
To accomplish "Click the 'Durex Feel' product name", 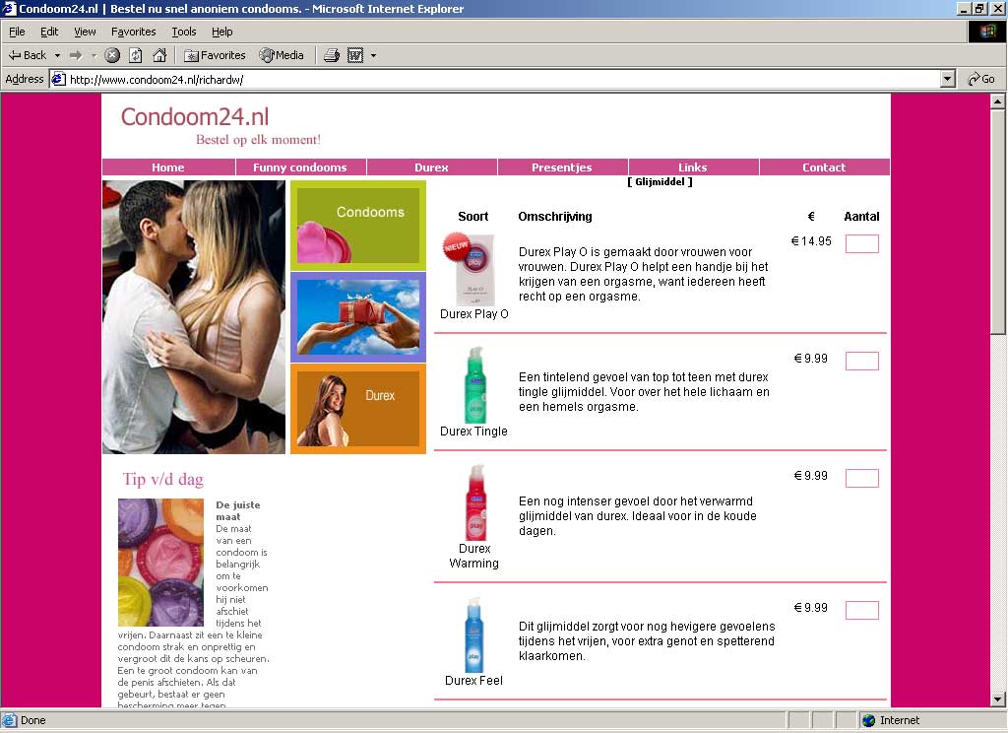I will coord(473,680).
